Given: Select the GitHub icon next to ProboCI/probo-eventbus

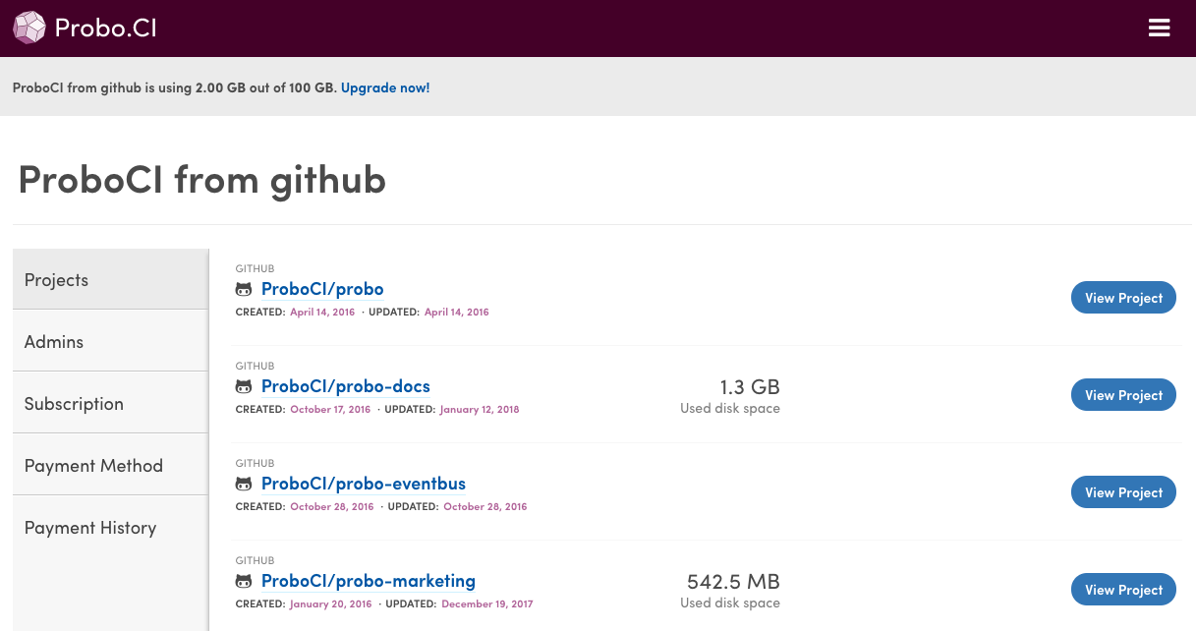Looking at the screenshot, I should point(244,484).
